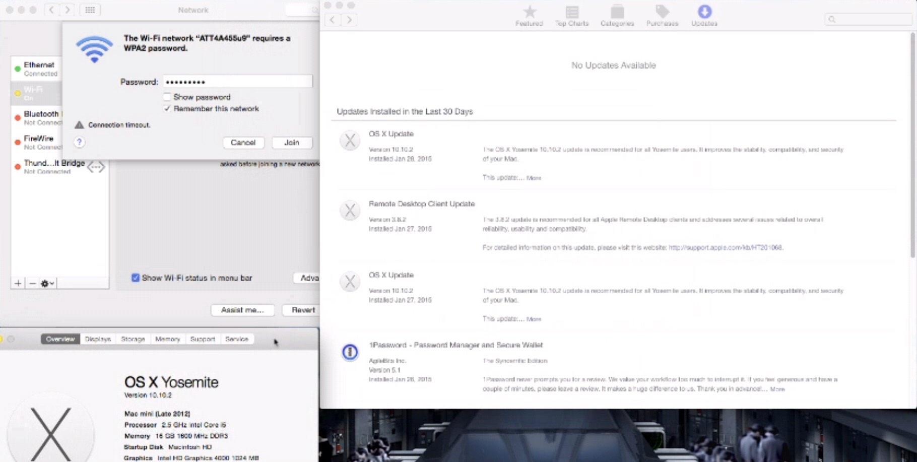Click the Wi-Fi password field
The image size is (917, 462).
click(x=237, y=82)
